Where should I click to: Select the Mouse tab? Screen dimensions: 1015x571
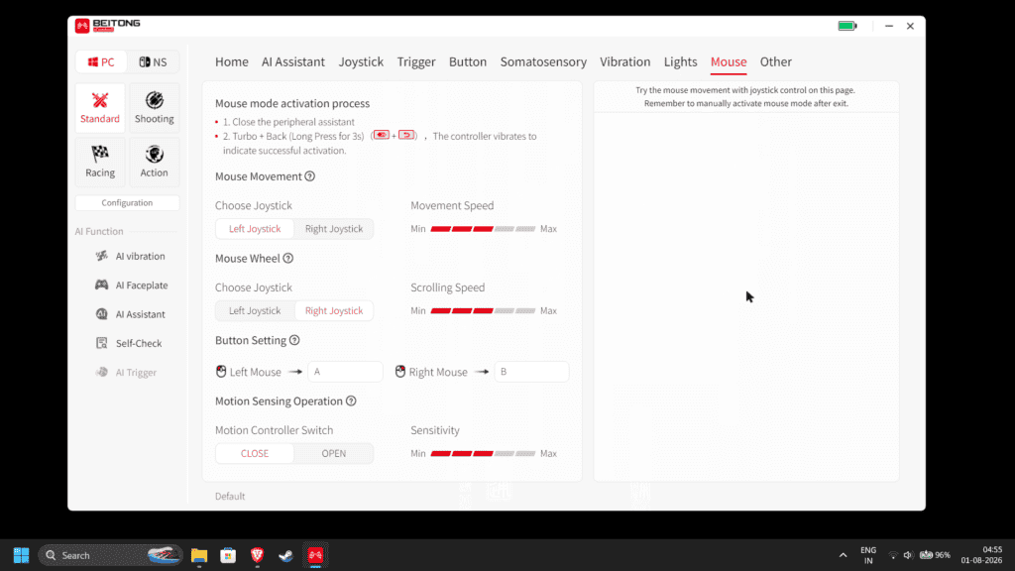coord(729,61)
